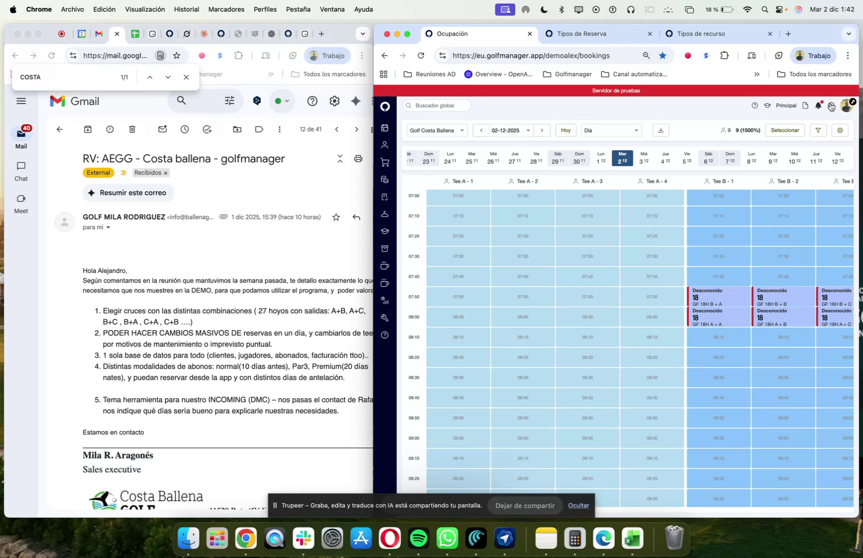Open the notifications bell in Golfmanager
863x558 pixels.
[818, 106]
